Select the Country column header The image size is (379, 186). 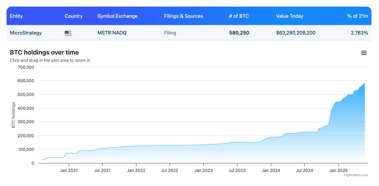point(74,16)
